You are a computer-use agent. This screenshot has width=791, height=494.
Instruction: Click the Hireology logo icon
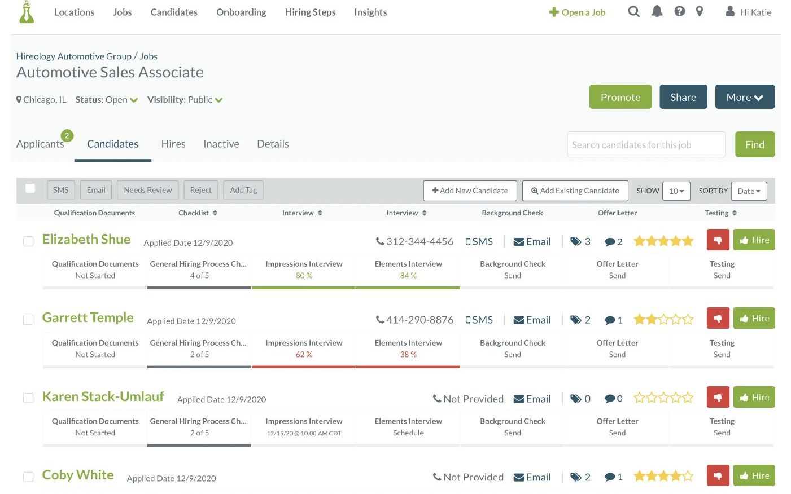coord(27,12)
